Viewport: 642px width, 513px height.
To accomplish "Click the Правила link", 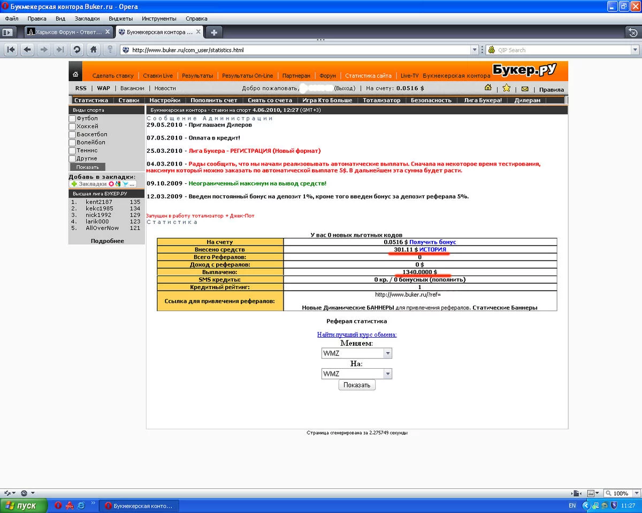I will pos(552,89).
